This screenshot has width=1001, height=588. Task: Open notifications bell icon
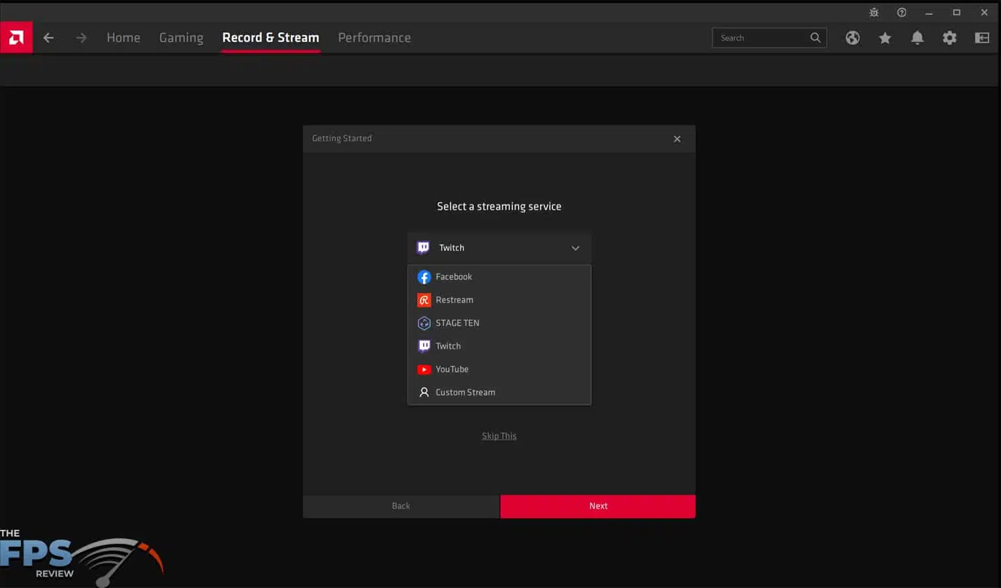[917, 38]
